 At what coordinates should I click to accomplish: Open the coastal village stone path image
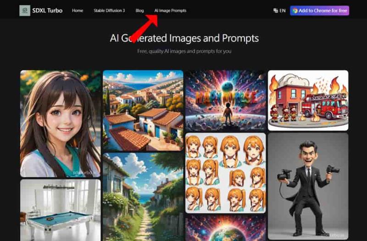(x=143, y=197)
